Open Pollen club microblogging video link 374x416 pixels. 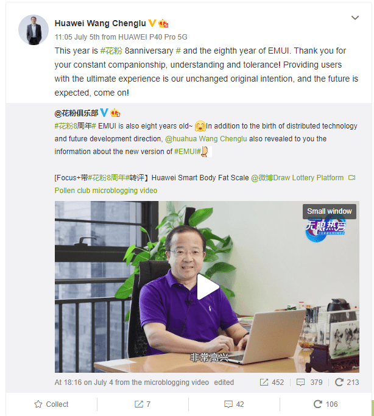[106, 191]
